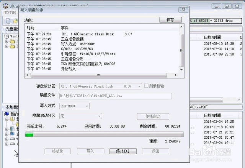This screenshot has width=245, height=168.
Task: Click the elapsed time 00:00:08 value
Action: (117, 126)
